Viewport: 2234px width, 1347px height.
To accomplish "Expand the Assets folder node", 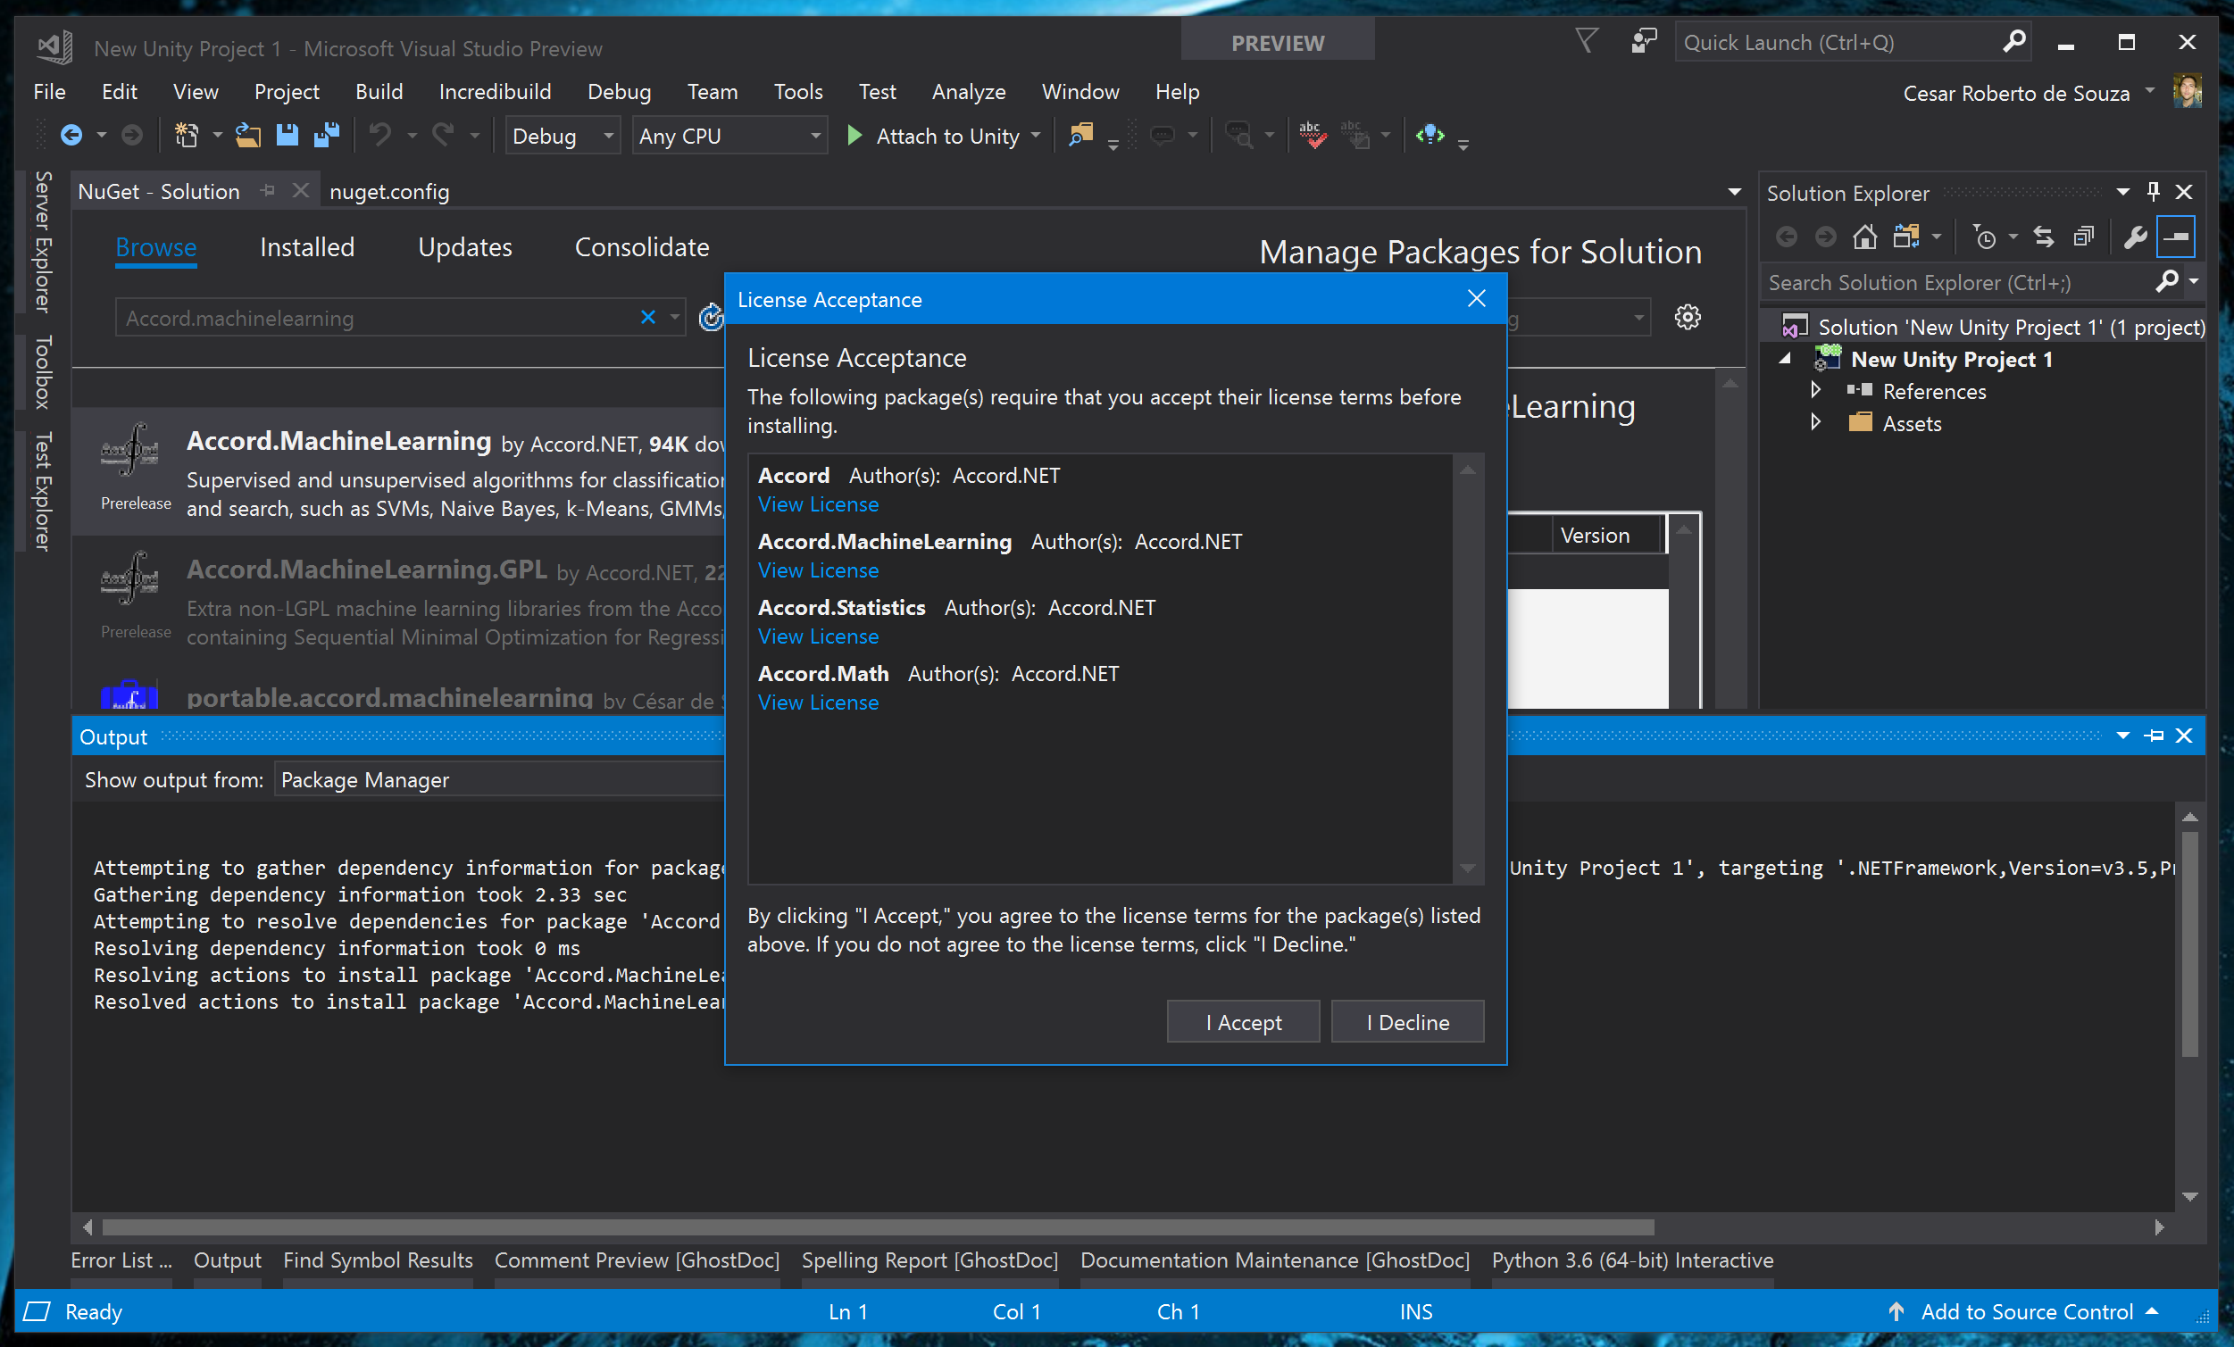I will [1815, 422].
